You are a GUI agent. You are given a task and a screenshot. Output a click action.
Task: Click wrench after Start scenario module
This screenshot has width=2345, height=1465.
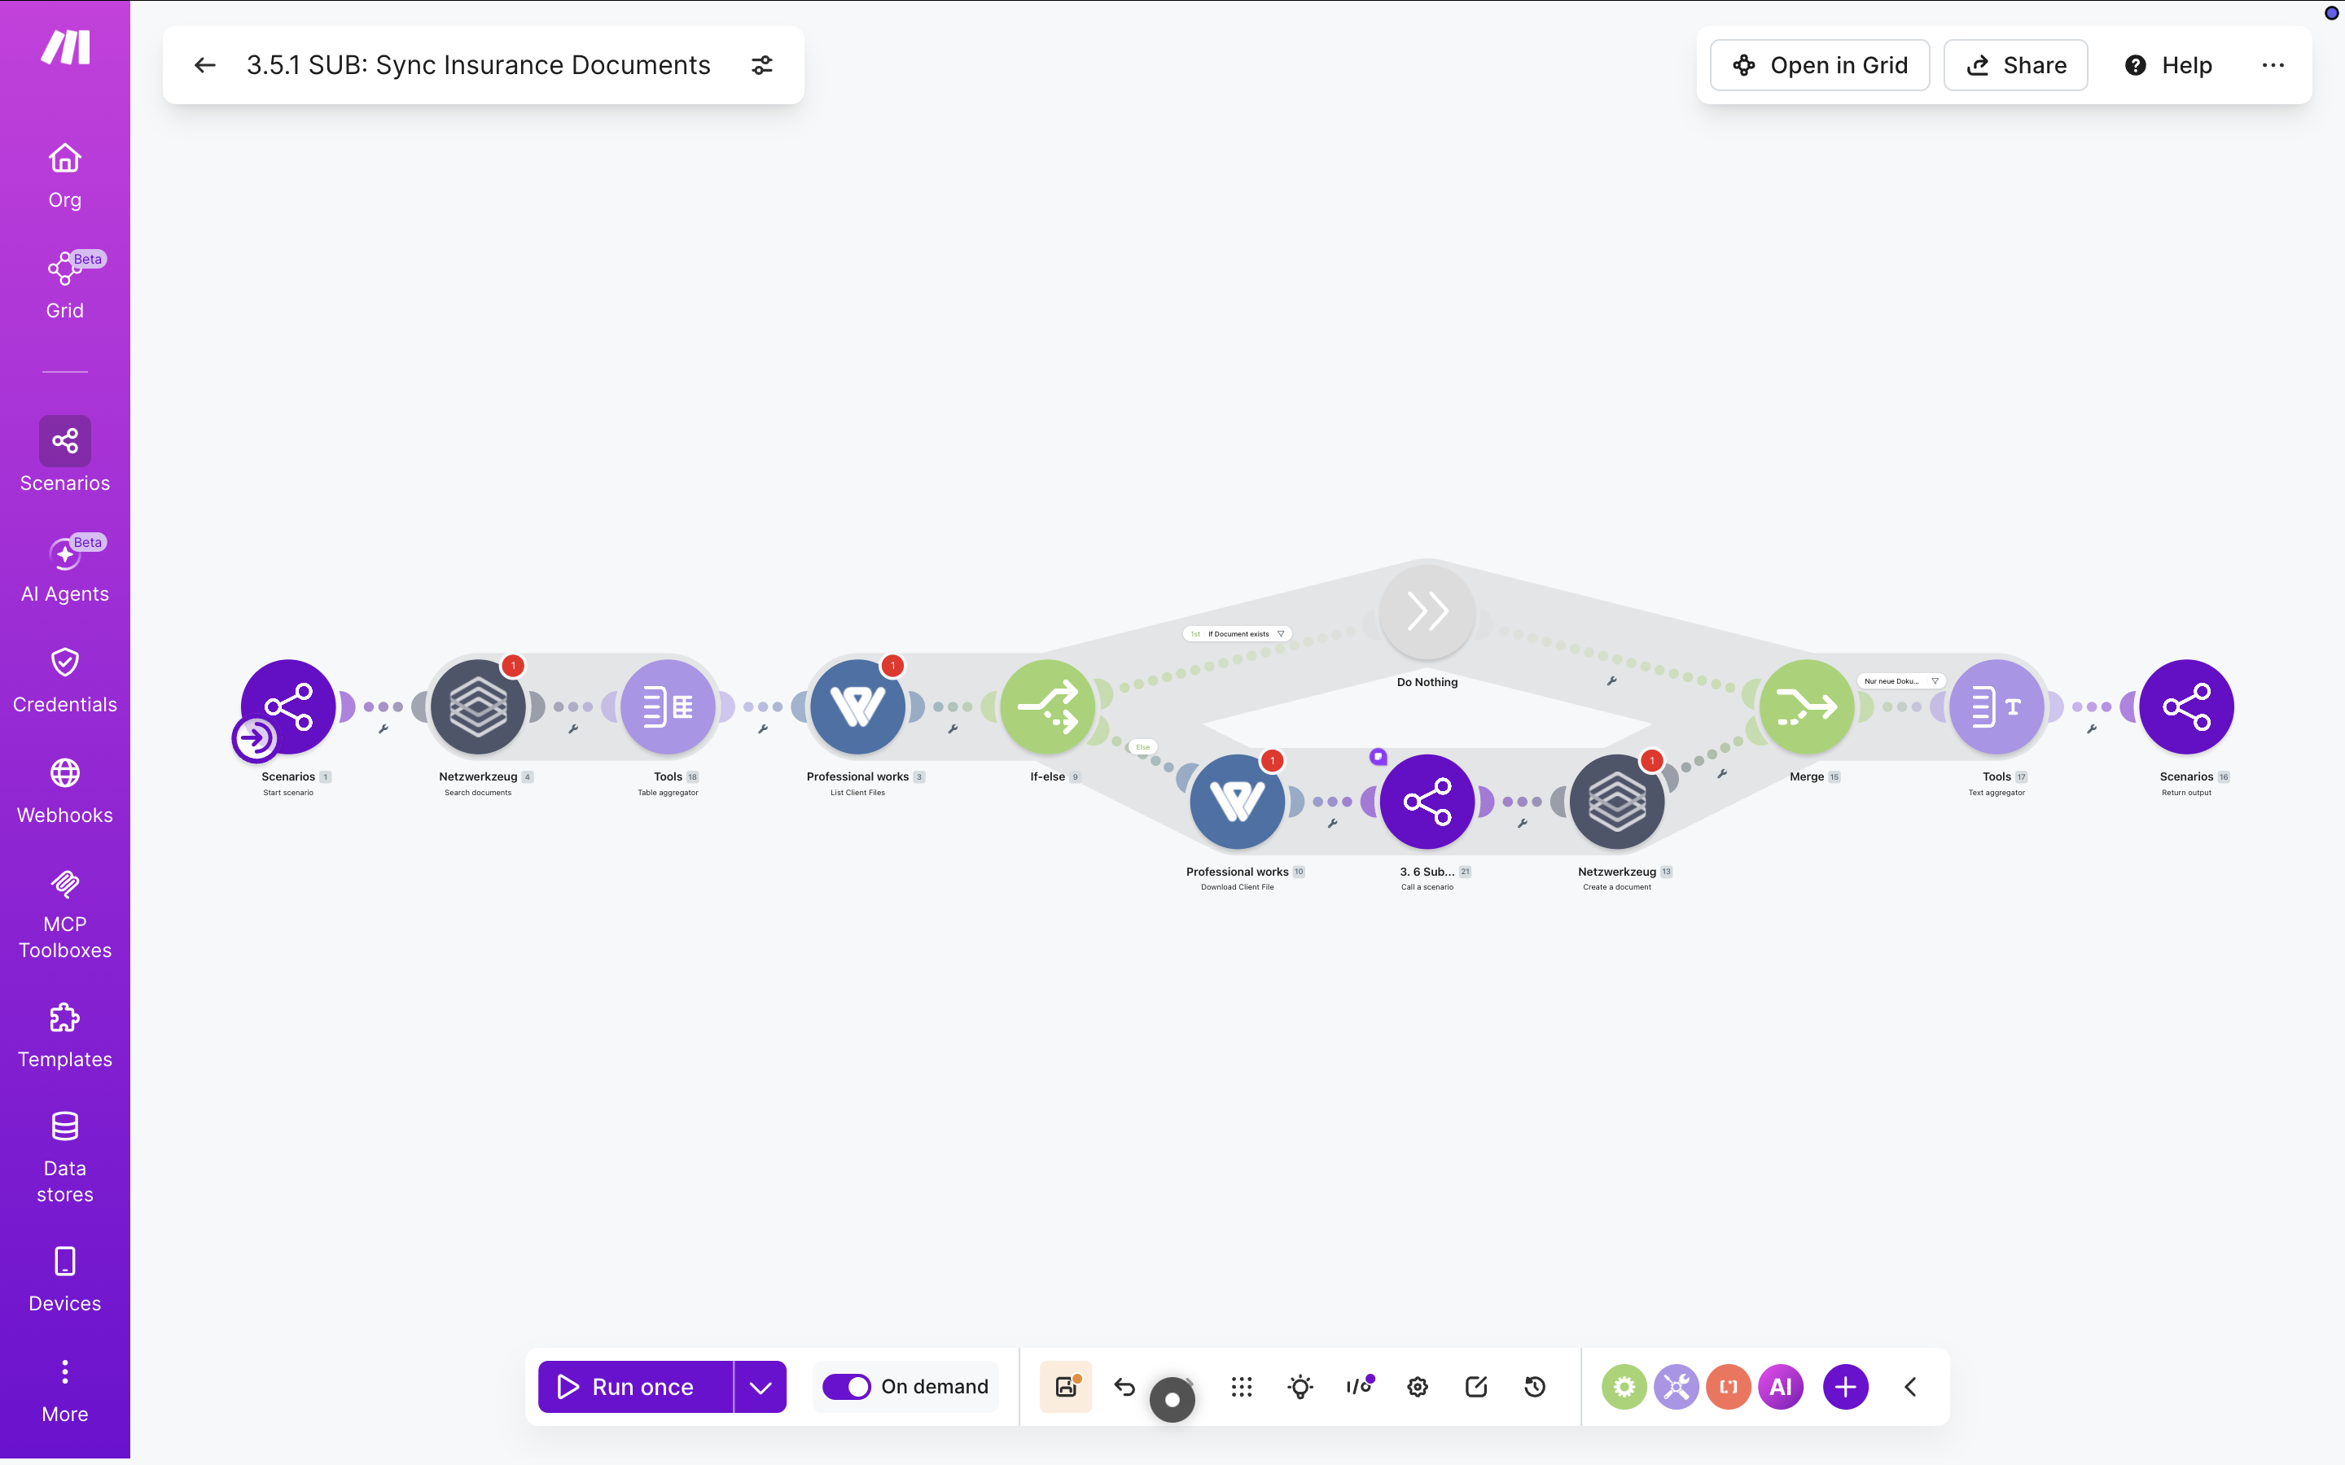click(383, 728)
